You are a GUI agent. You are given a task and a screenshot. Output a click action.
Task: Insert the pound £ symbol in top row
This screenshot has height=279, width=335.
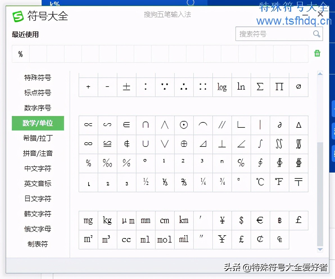298,220
